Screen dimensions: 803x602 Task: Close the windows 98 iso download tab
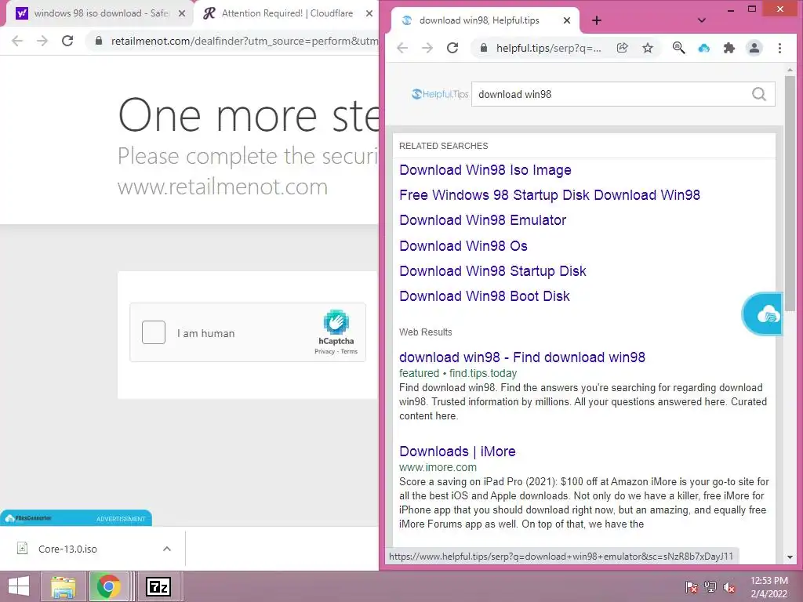click(182, 14)
